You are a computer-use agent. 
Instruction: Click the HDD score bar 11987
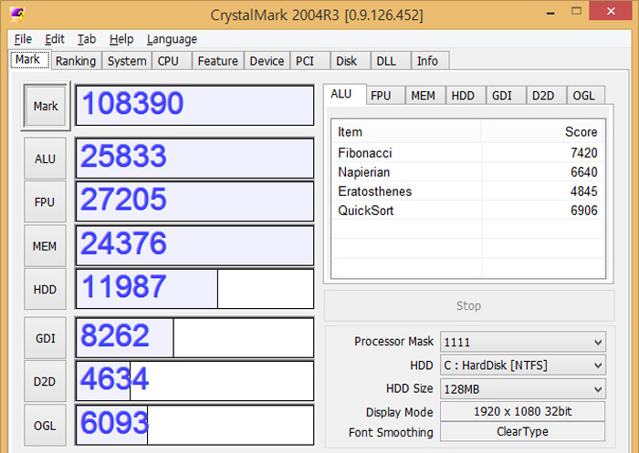pos(194,289)
